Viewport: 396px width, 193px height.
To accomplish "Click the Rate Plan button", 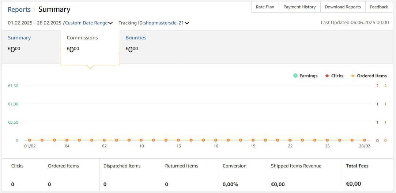I will pyautogui.click(x=265, y=7).
